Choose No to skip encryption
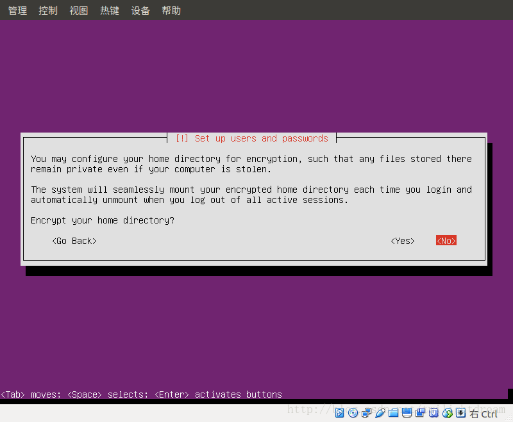Screen dimensions: 513x422 click(446, 240)
